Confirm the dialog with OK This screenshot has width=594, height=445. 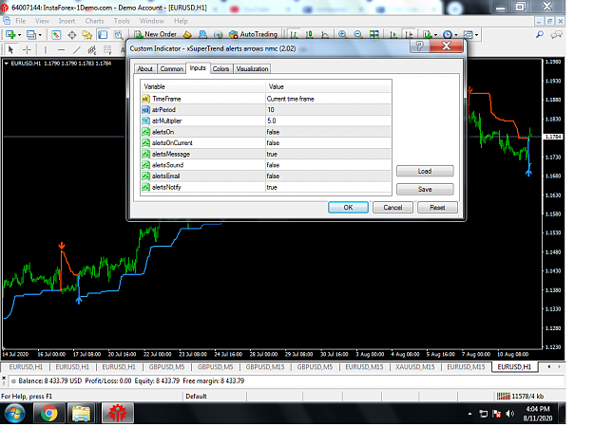(x=348, y=208)
